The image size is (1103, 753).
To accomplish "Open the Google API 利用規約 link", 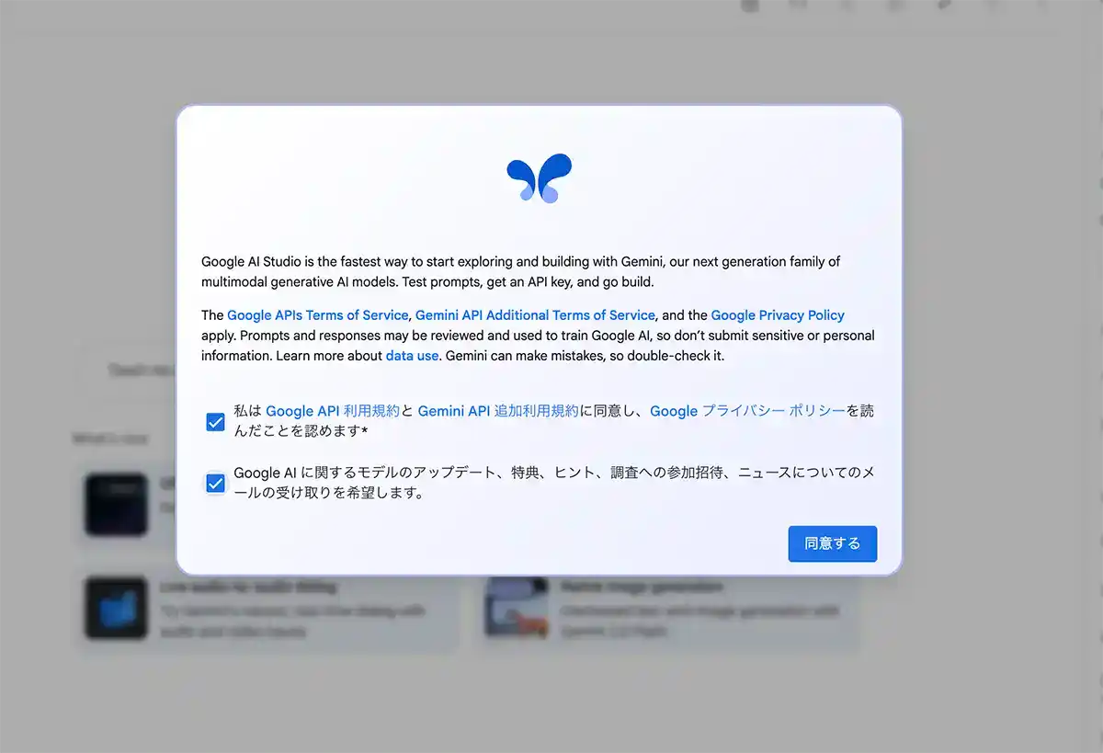I will tap(333, 412).
